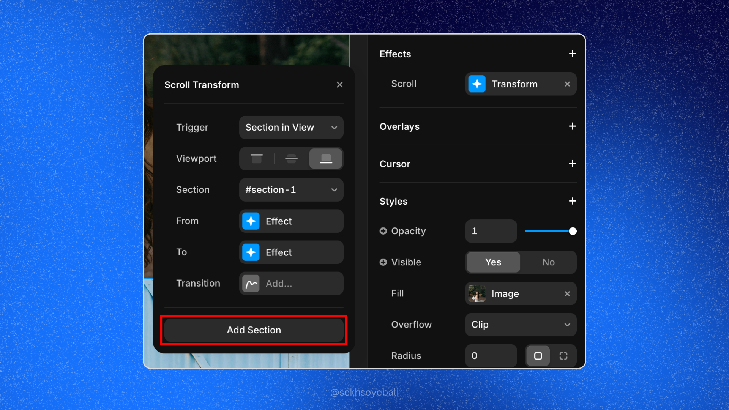This screenshot has width=729, height=410.
Task: Open the From Effect settings
Action: (291, 221)
